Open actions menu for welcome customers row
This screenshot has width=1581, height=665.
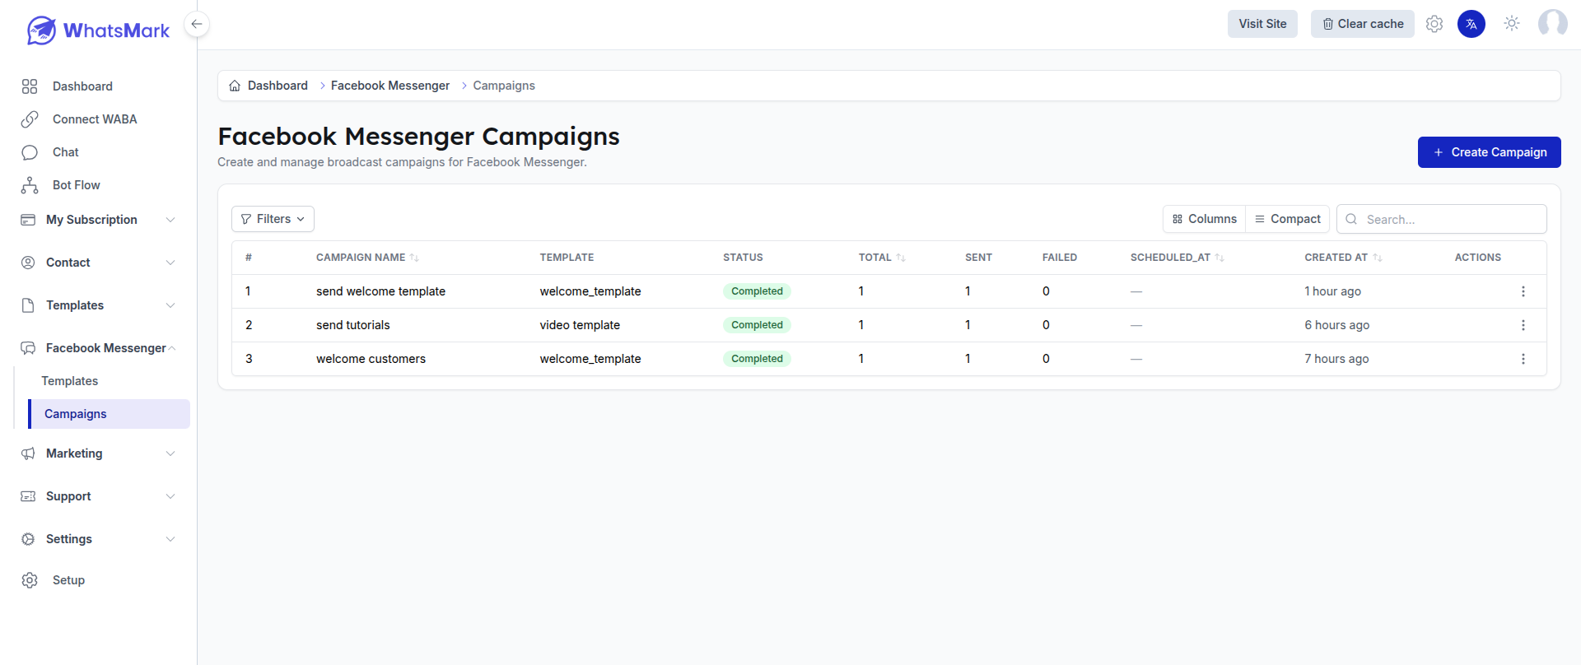click(x=1523, y=359)
